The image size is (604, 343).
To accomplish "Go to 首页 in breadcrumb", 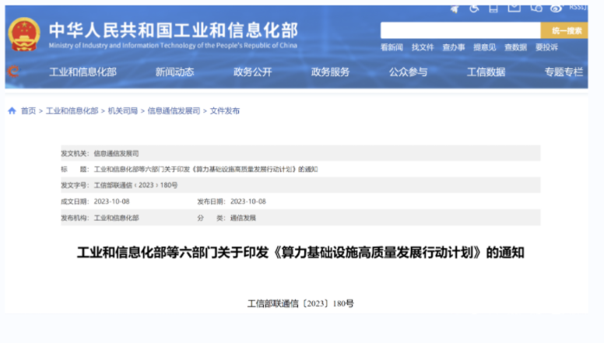I will 28,111.
